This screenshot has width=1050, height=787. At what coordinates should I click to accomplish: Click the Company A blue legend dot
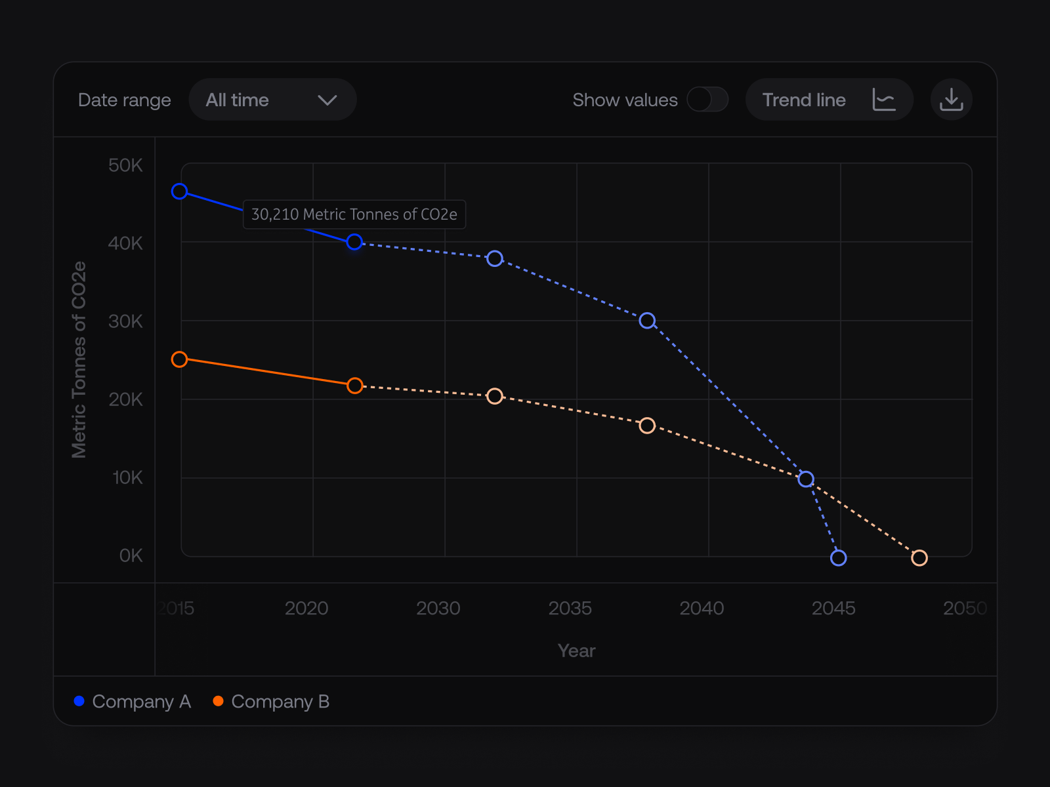coord(79,701)
